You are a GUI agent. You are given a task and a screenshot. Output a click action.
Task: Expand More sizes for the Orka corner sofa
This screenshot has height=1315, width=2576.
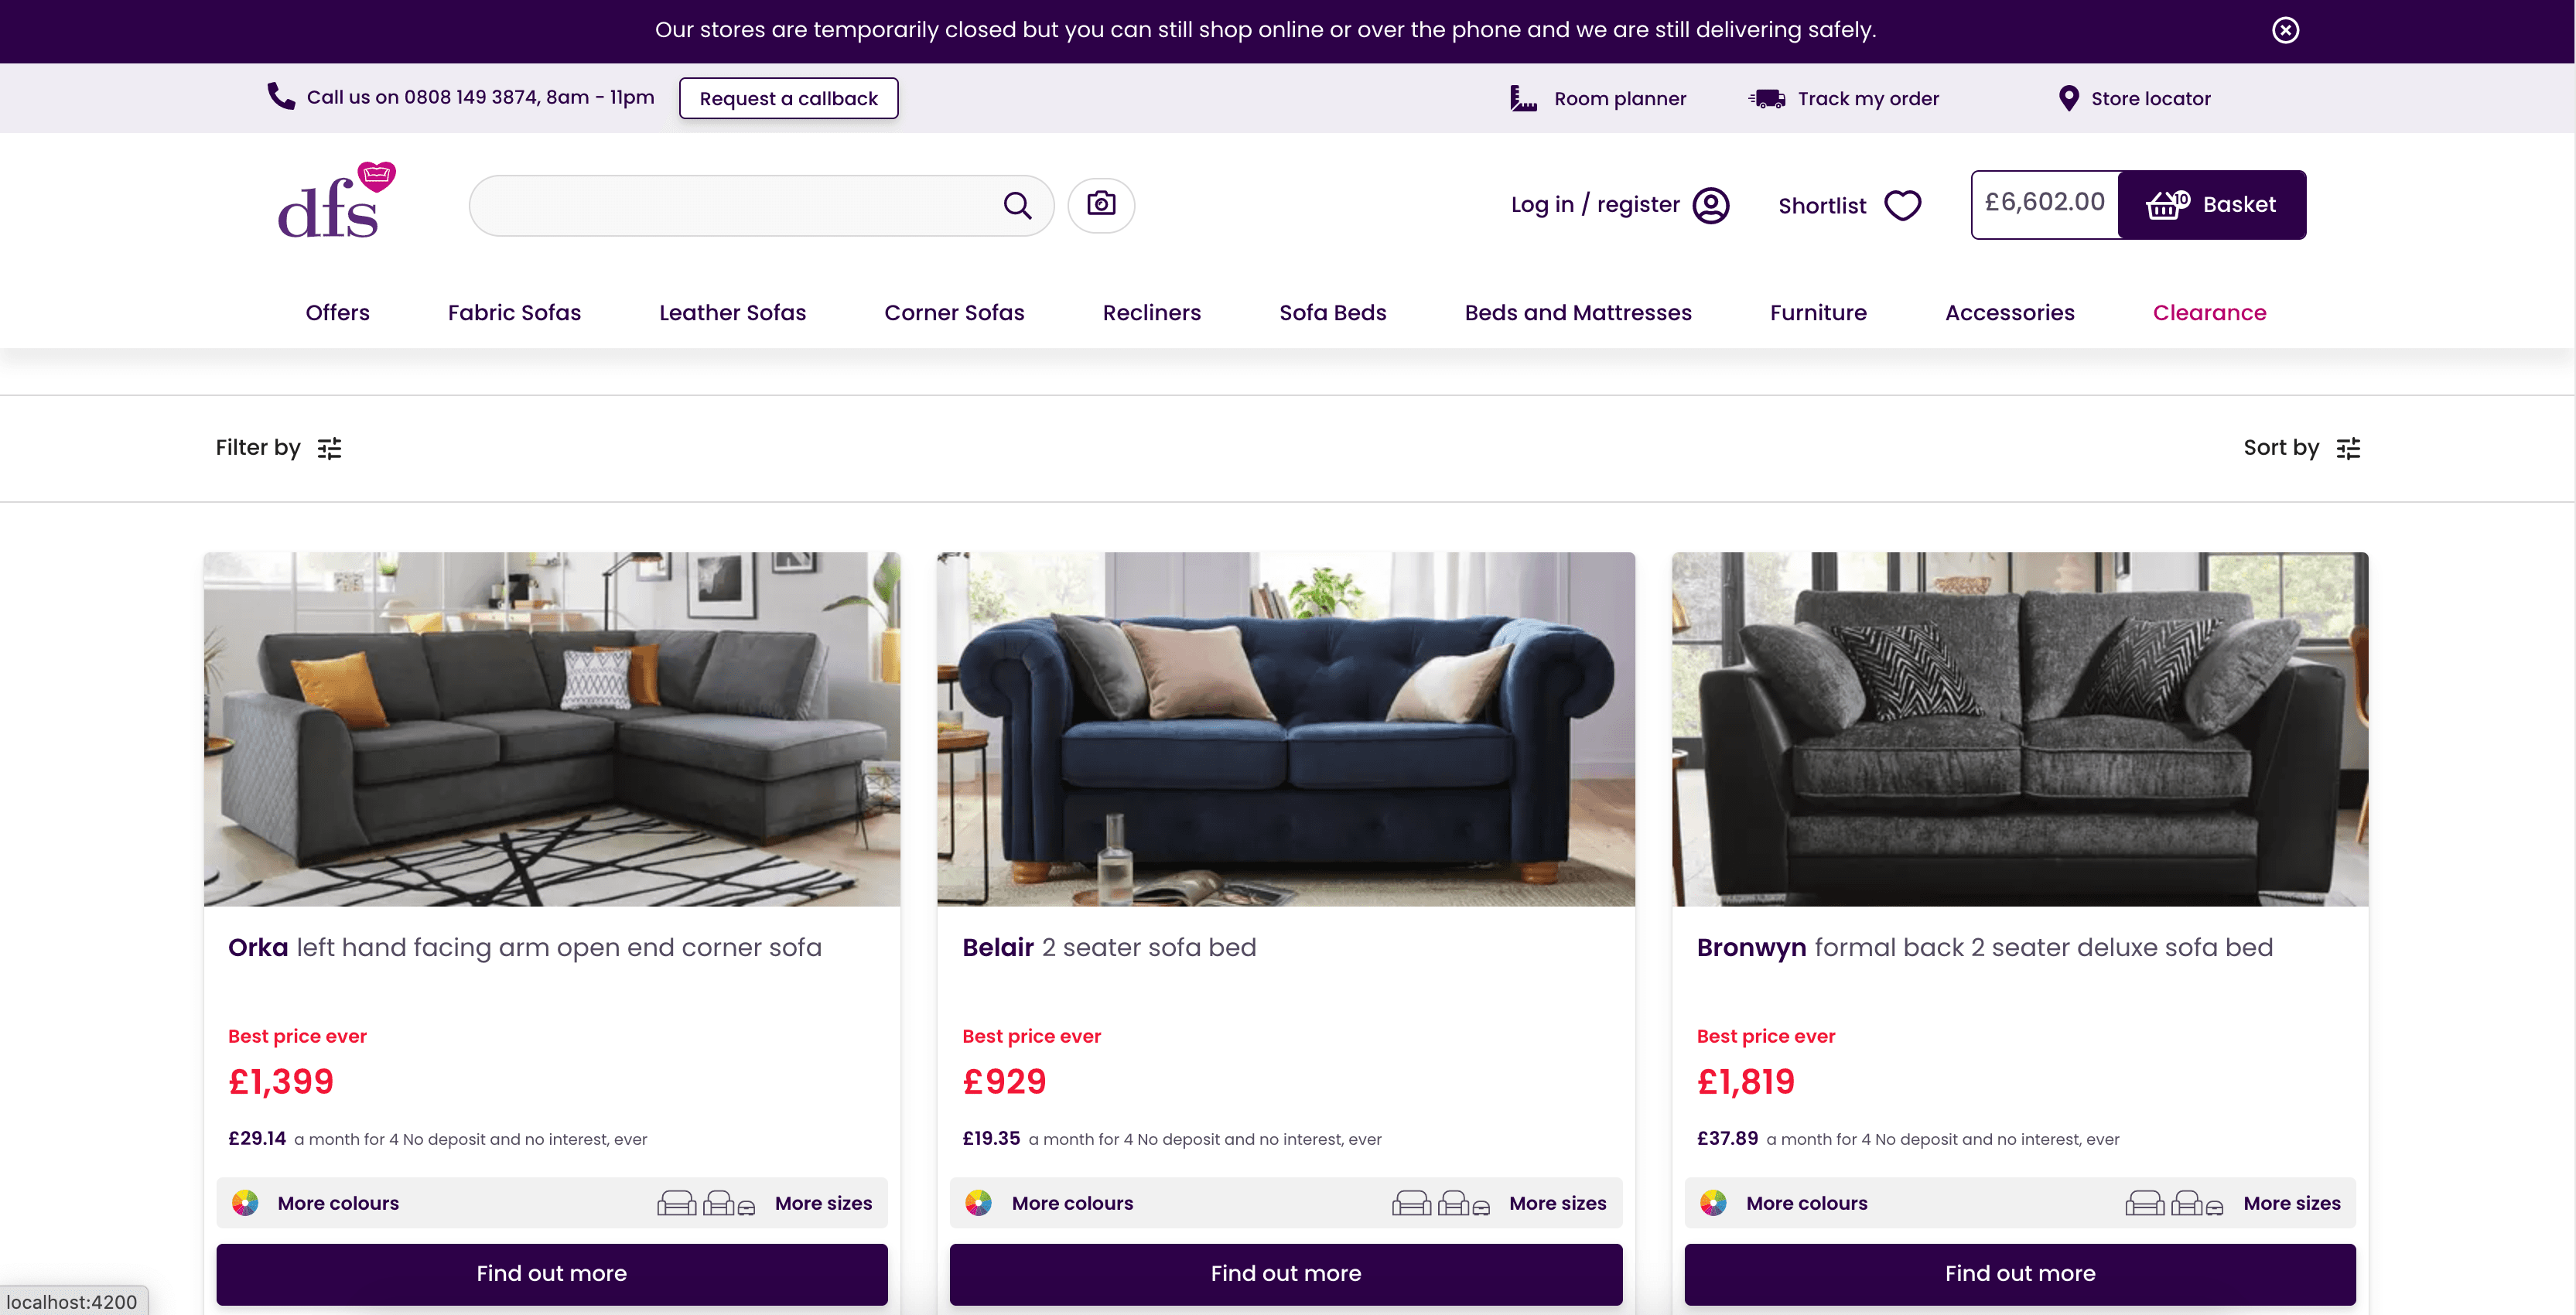[823, 1203]
